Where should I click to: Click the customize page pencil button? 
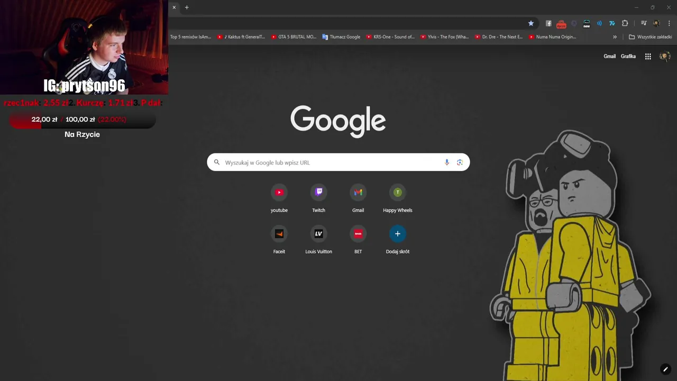click(x=665, y=369)
